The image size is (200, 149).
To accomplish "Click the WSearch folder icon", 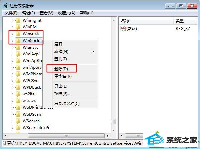I will [x=18, y=121].
